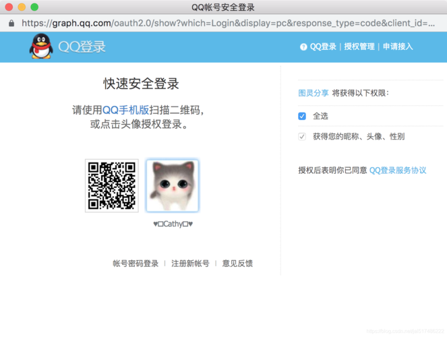Open 注册新帐号 link

(x=190, y=264)
